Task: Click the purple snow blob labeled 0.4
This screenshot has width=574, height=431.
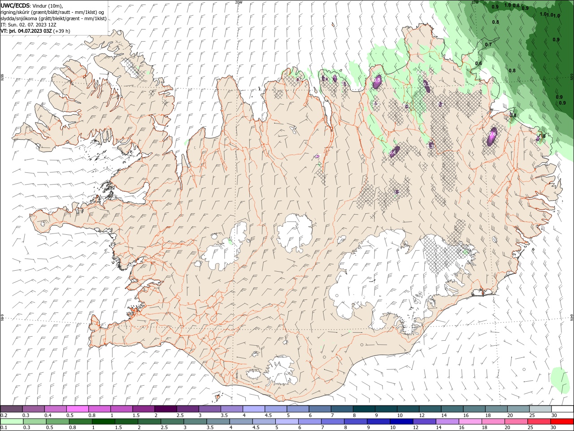Action: point(394,151)
